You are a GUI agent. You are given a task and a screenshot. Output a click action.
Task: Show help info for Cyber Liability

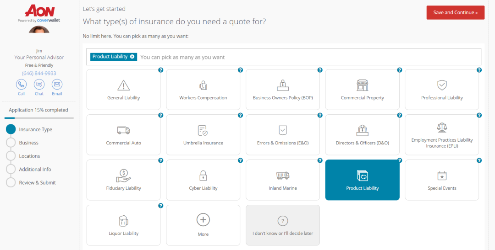point(240,160)
